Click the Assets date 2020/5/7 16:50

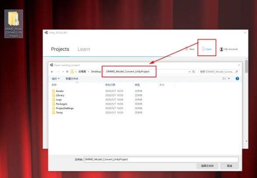[114, 91]
